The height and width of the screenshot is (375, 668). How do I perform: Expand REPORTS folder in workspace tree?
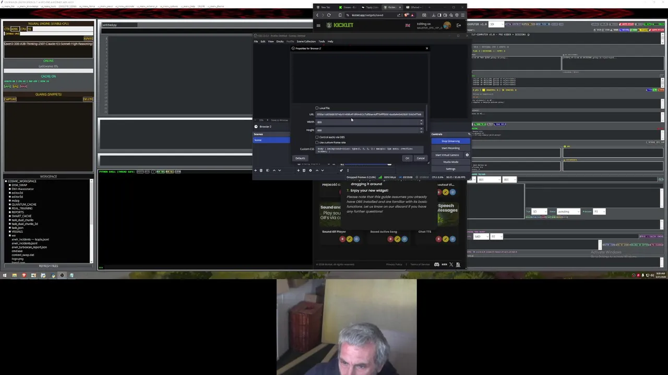[x=10, y=213]
